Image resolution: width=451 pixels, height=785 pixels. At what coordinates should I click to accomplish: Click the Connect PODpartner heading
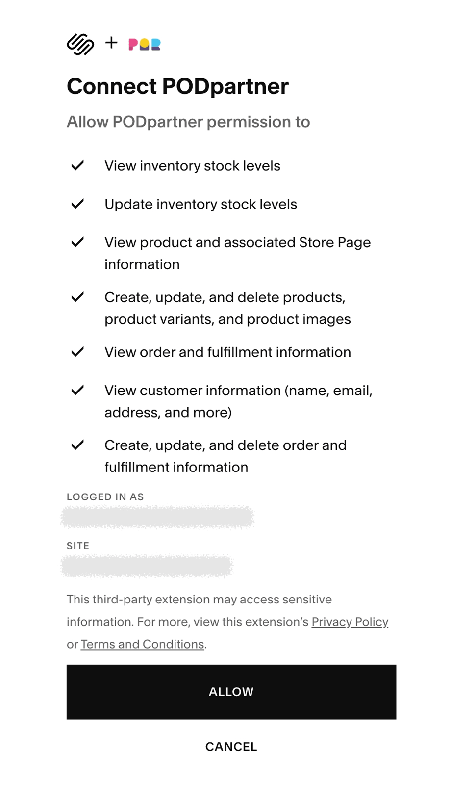pyautogui.click(x=177, y=86)
